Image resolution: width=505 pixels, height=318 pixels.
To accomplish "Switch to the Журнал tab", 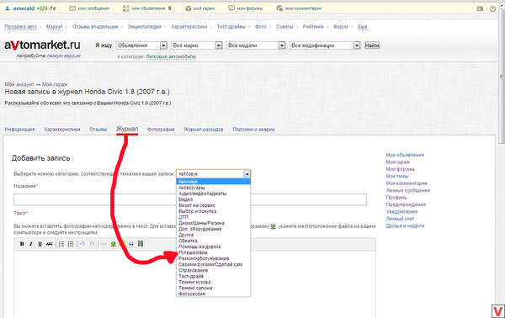I will point(127,129).
